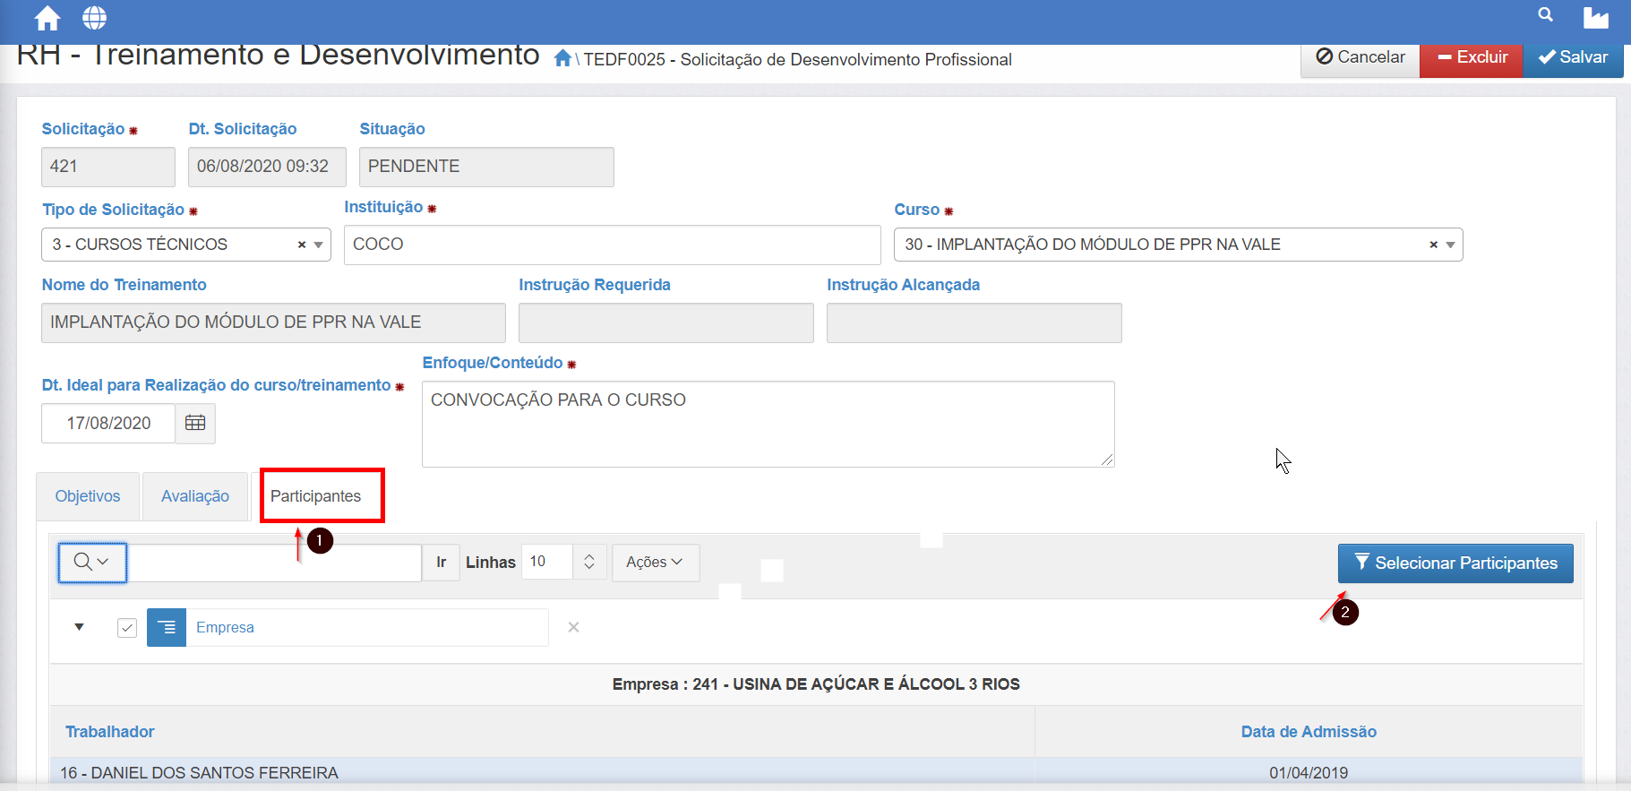Click the Empresa control break link

[x=225, y=627]
